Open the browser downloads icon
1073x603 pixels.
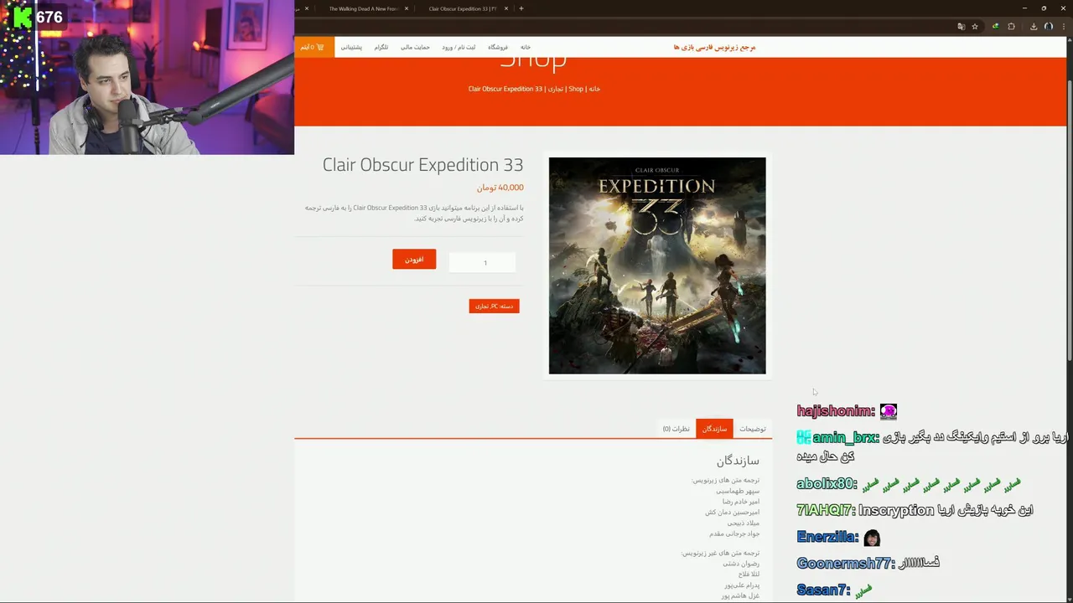[1034, 27]
